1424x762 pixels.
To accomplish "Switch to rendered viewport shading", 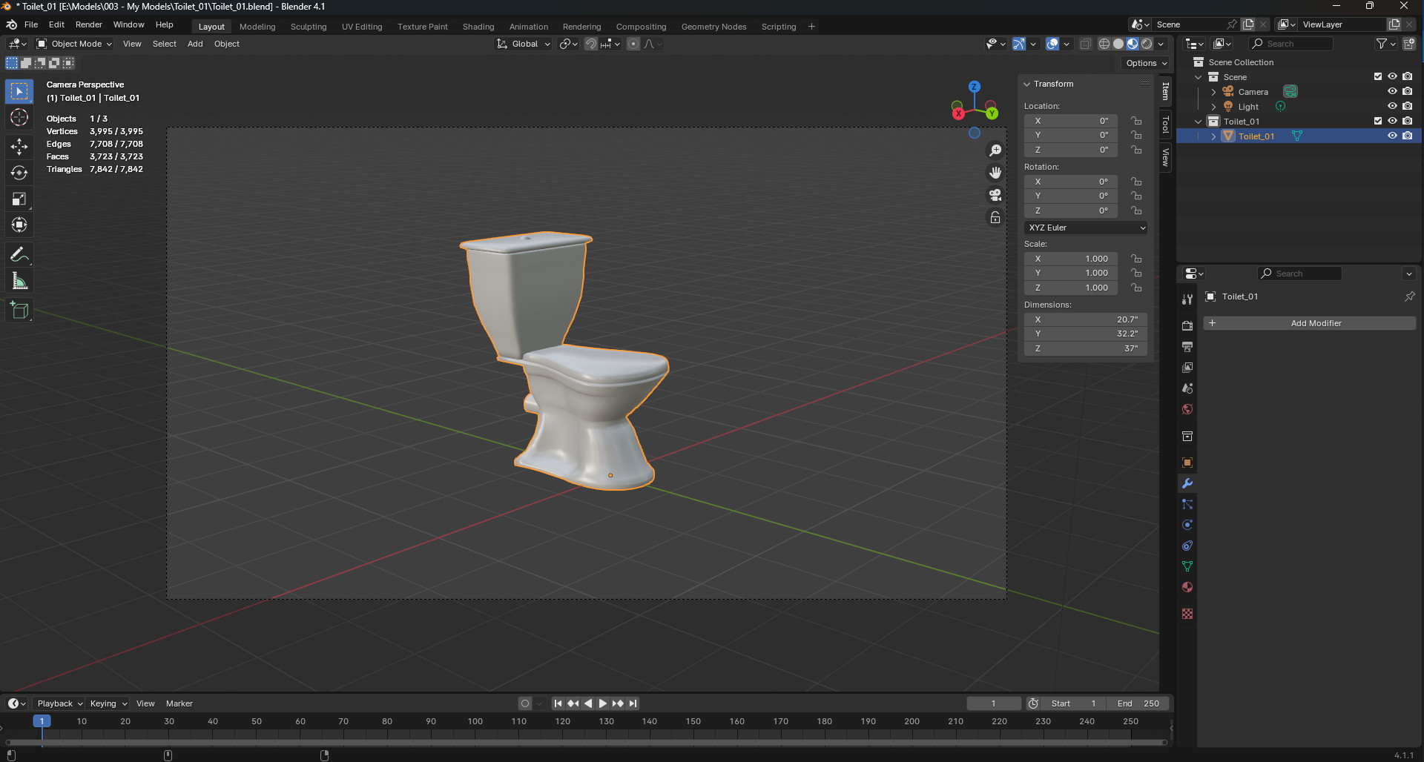I will click(x=1147, y=44).
